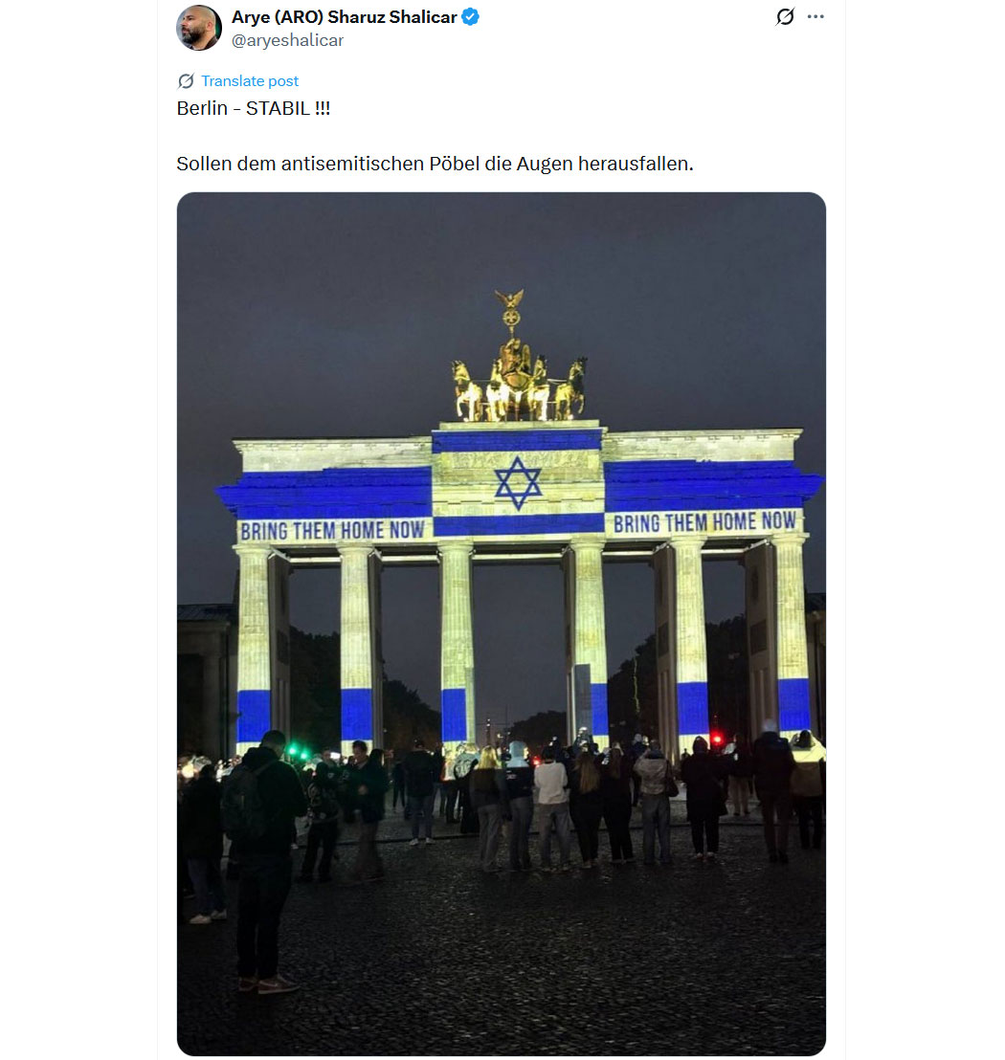
Task: Open the Brandenburg Gate photo
Action: coord(502,624)
